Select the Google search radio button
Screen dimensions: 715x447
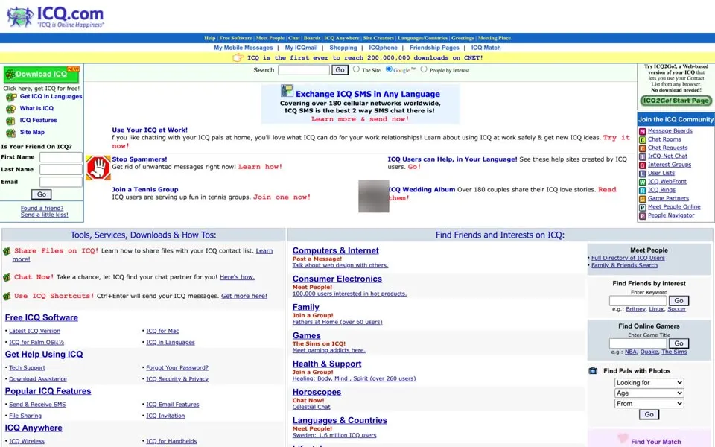[389, 69]
